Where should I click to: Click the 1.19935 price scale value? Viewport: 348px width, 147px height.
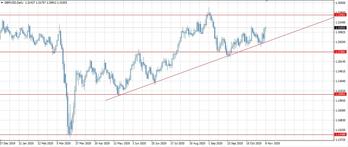coord(341,100)
